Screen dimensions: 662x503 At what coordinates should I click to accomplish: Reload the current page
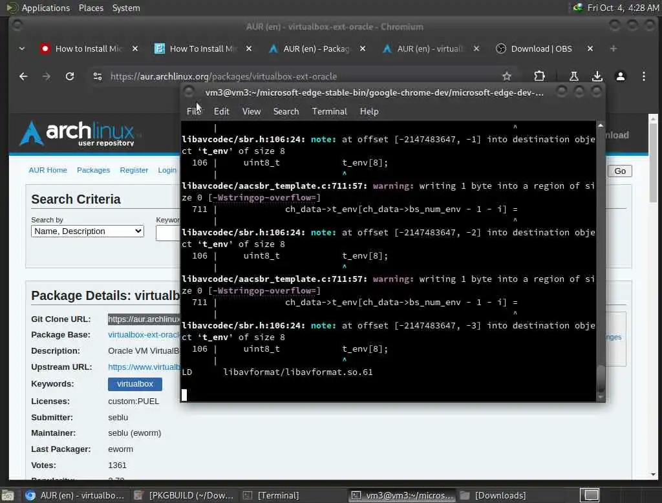point(70,76)
